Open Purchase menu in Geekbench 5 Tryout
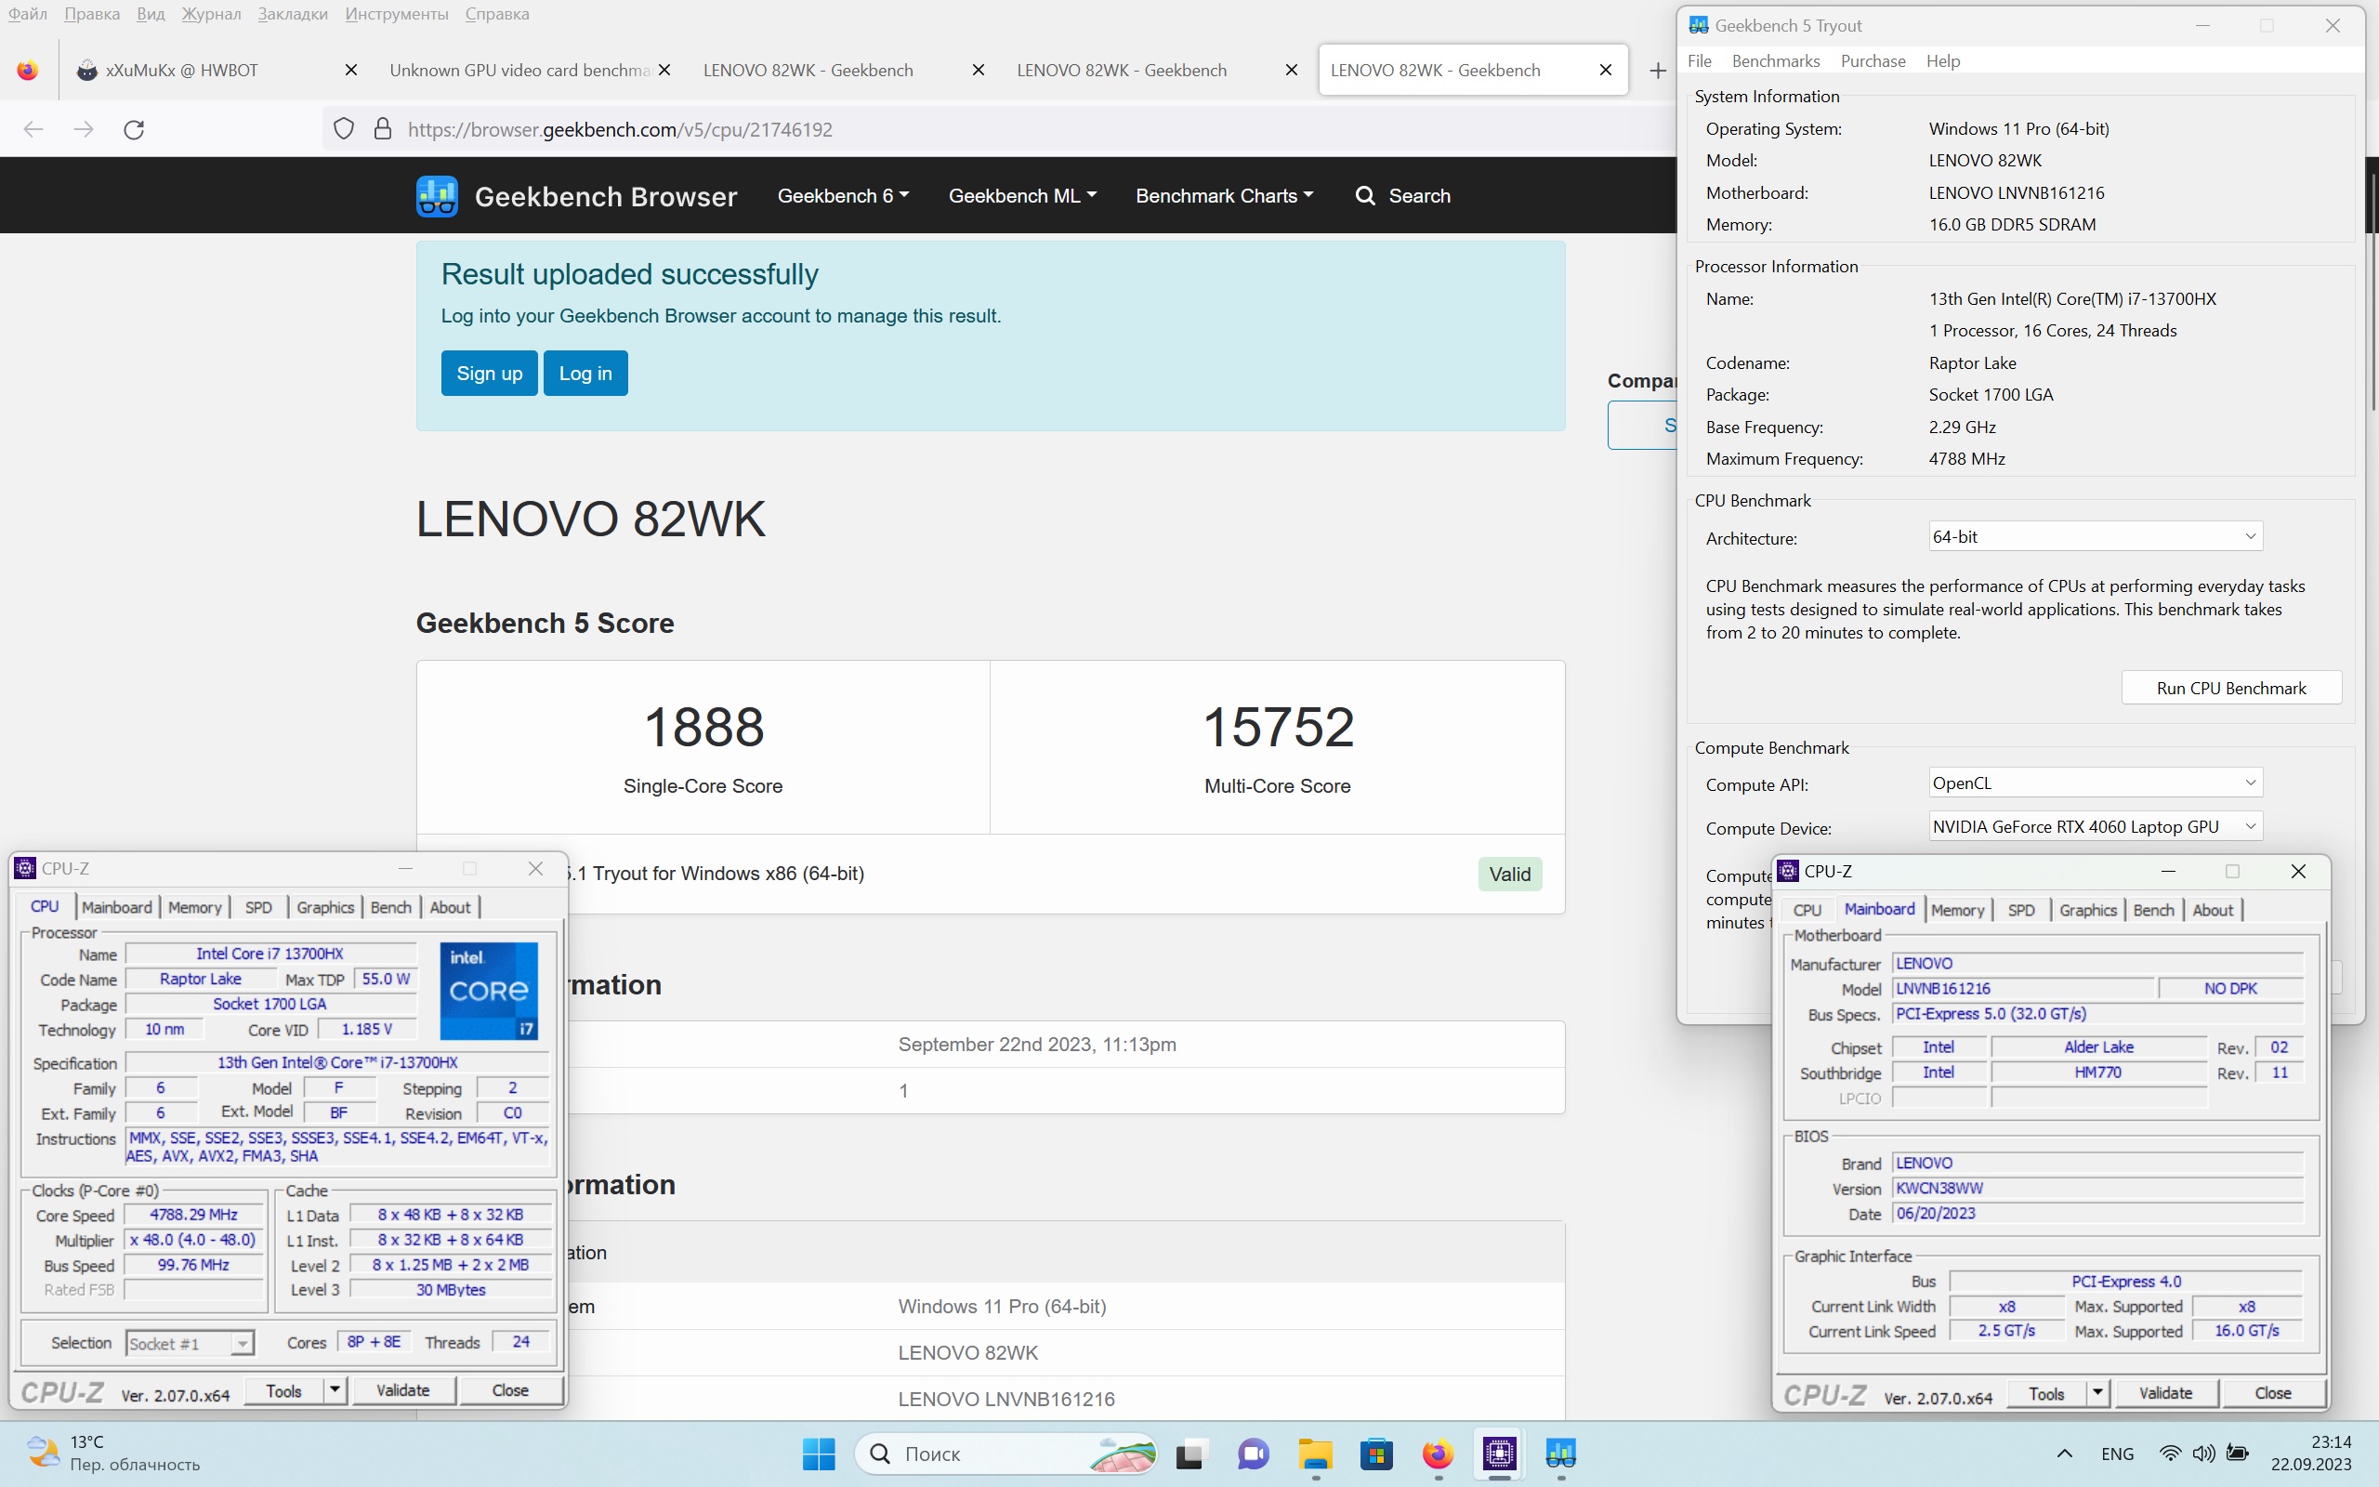The height and width of the screenshot is (1487, 2379). pos(1873,61)
